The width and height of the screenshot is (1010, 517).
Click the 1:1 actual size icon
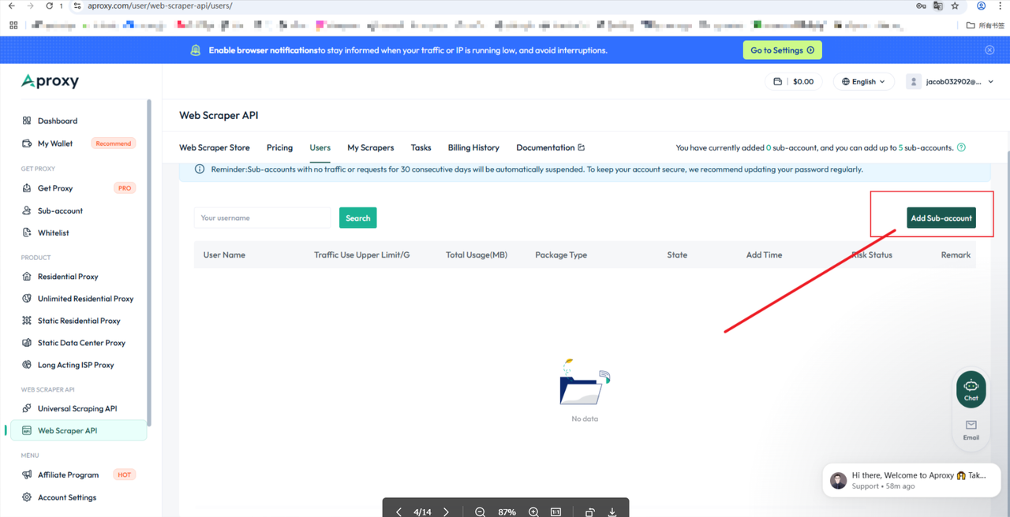click(x=555, y=511)
